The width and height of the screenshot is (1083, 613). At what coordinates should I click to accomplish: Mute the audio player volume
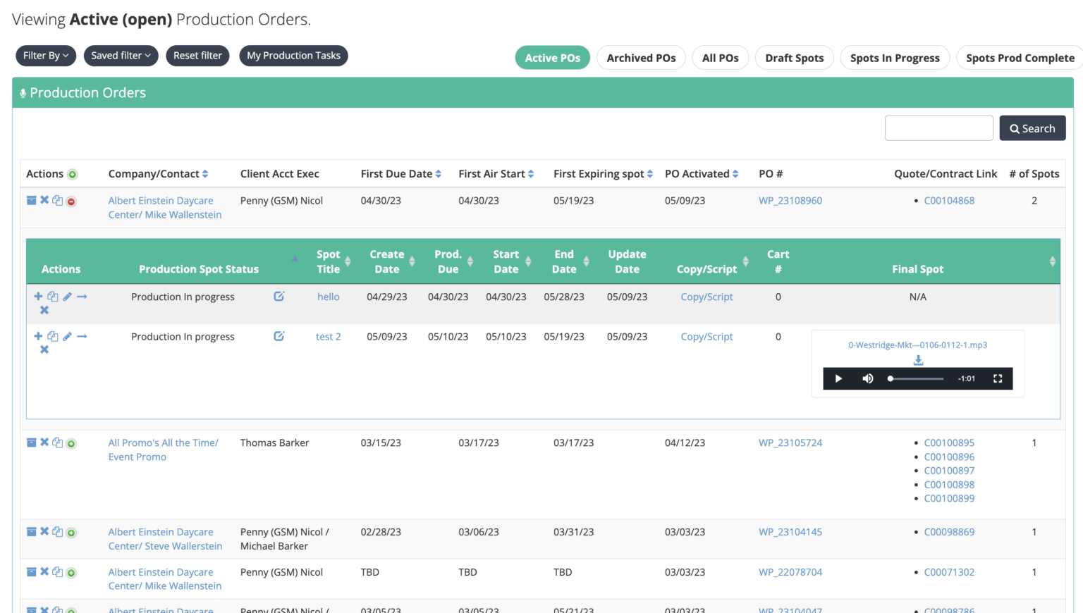[868, 379]
